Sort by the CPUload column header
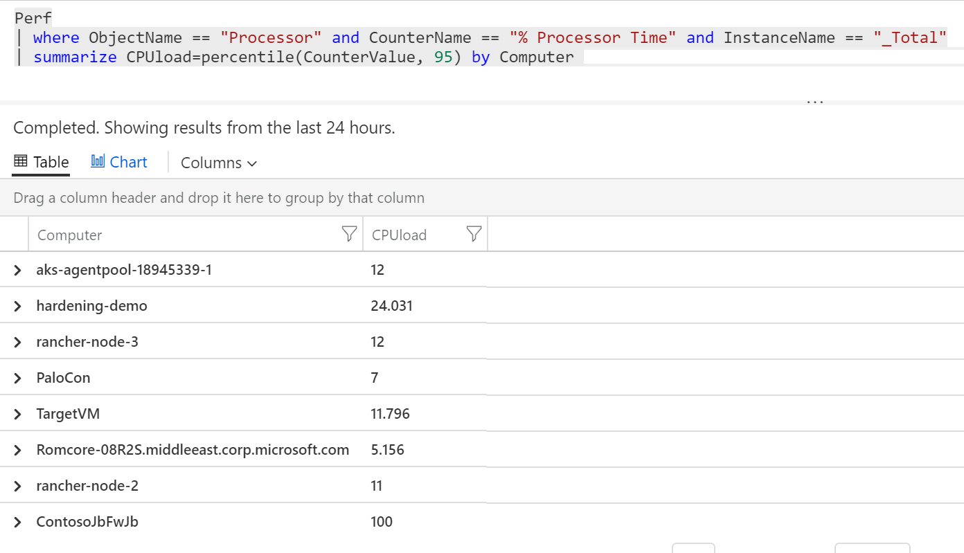 [400, 235]
